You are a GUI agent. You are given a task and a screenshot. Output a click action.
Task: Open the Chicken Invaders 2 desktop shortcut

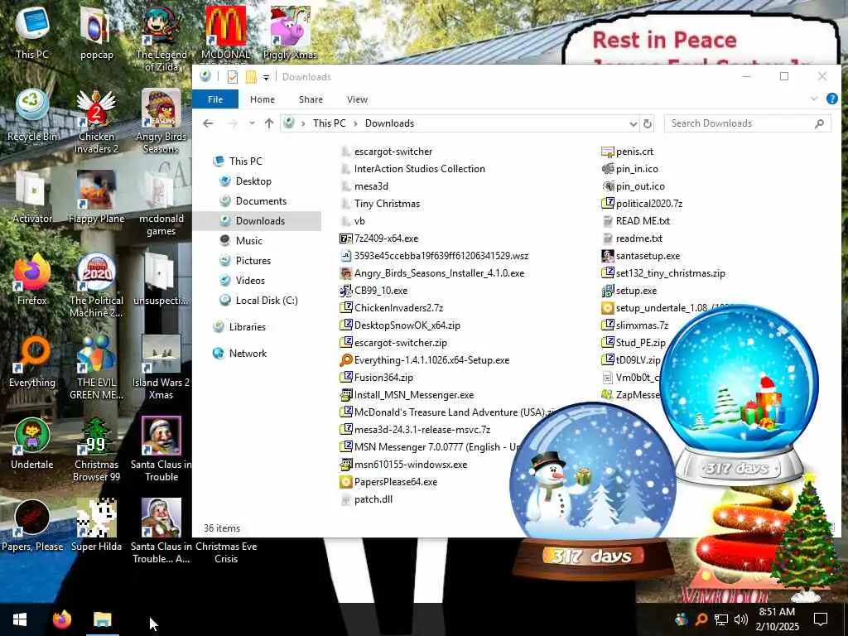[96, 122]
